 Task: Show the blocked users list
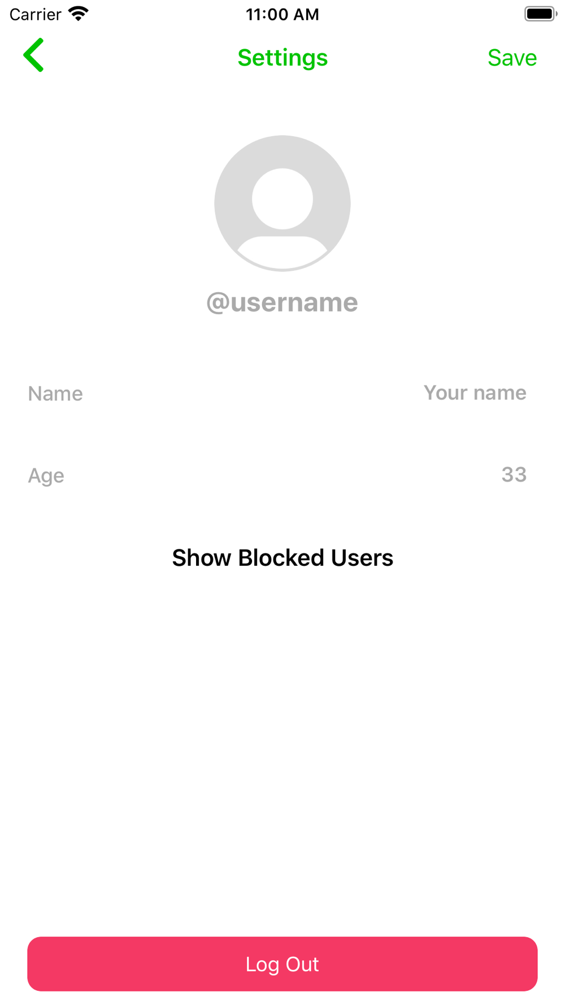point(282,558)
